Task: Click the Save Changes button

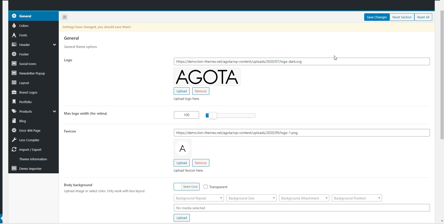Action: pos(376,17)
